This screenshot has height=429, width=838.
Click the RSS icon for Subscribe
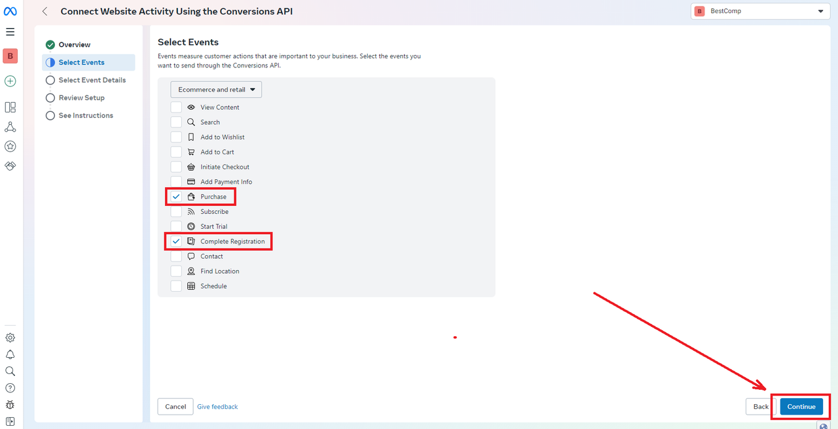pos(191,212)
